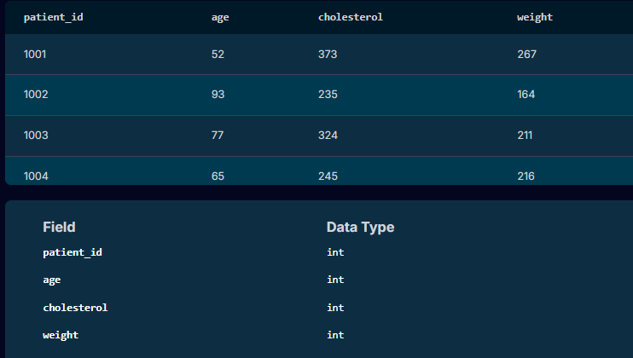Select the patient ID cell 1001
Viewport: 633px width, 358px height.
coord(36,55)
